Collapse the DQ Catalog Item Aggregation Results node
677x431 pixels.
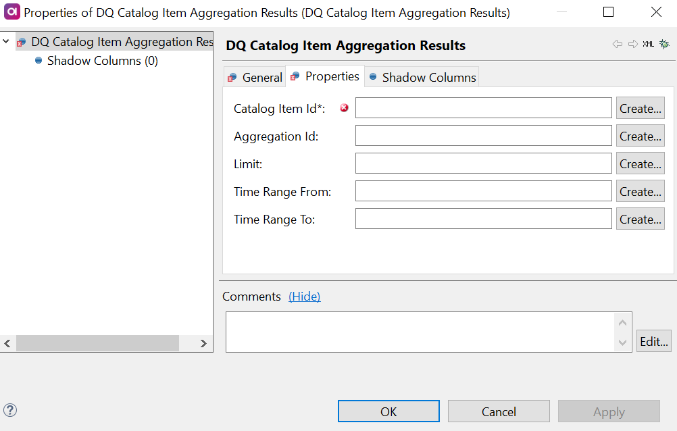pos(5,41)
